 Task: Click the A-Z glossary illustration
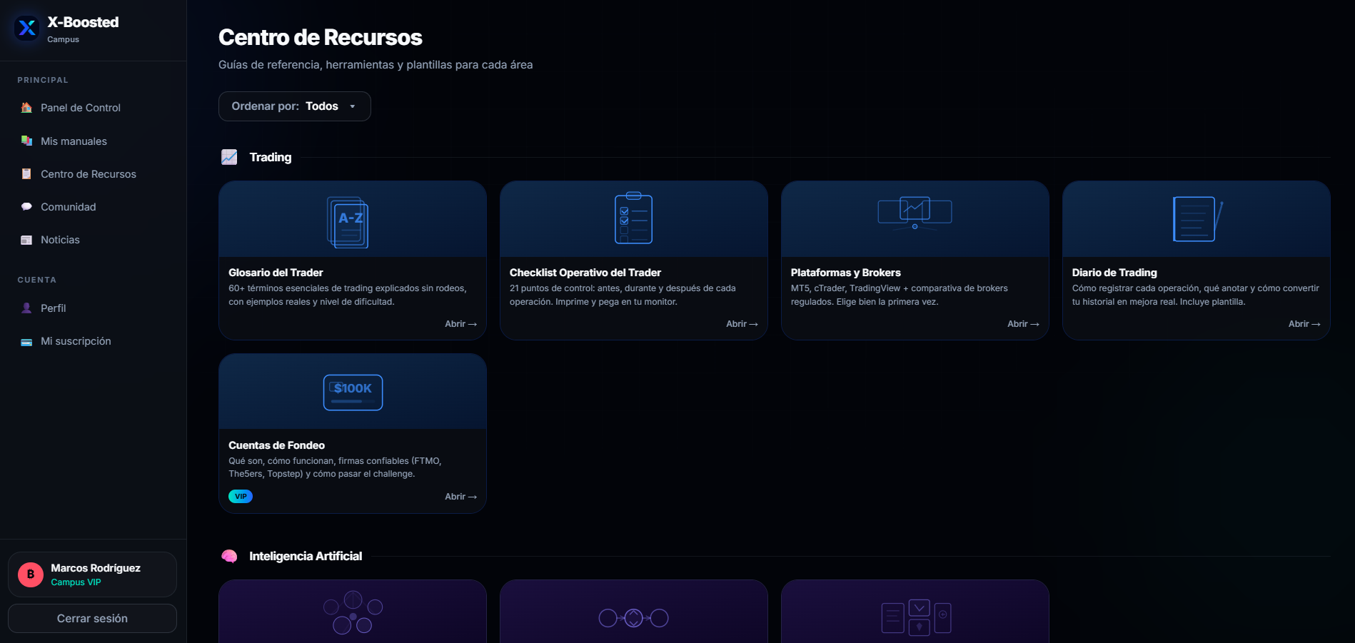click(348, 222)
